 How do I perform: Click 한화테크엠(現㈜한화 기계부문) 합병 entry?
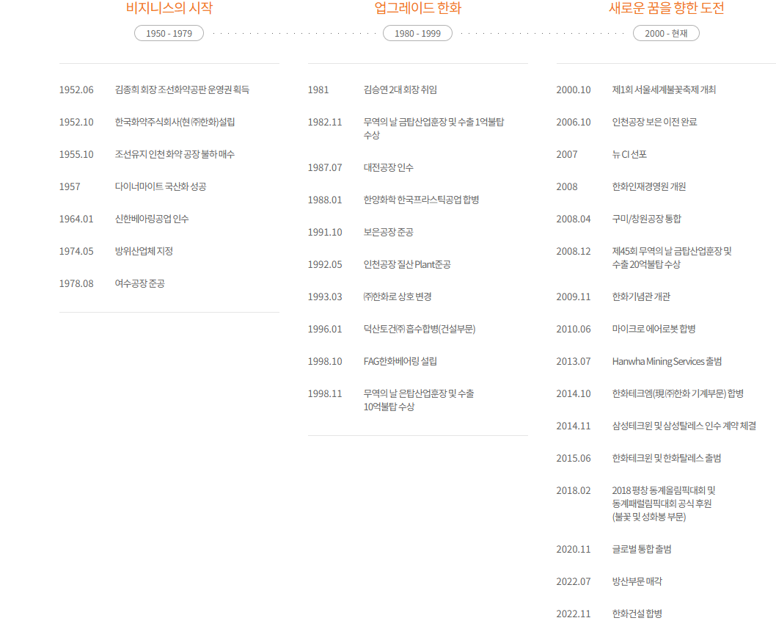678,393
